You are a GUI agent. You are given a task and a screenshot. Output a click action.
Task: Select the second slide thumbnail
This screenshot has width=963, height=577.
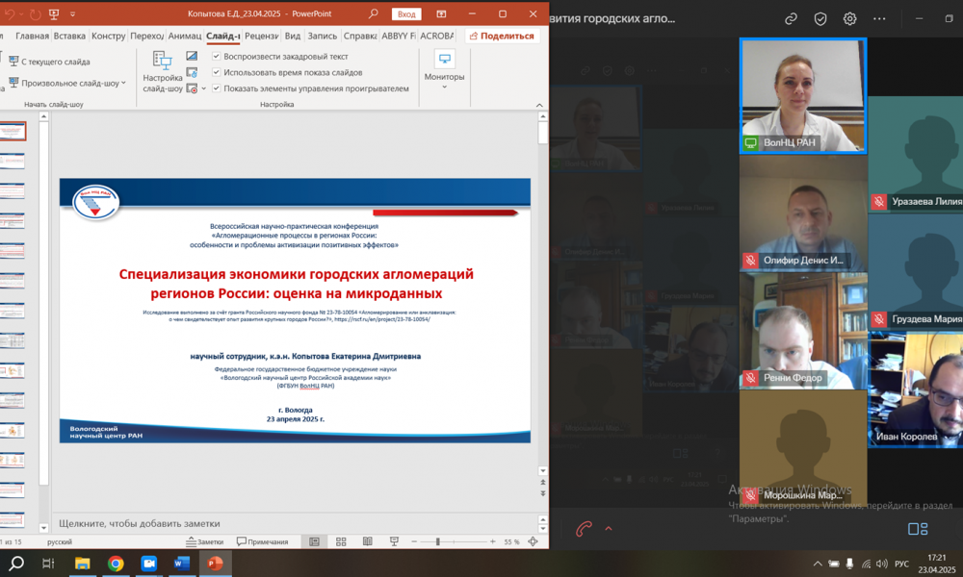13,162
